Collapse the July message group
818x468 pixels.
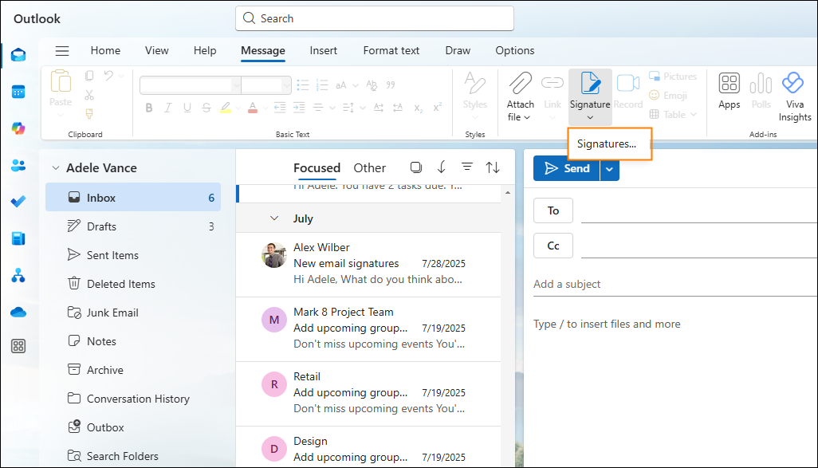click(274, 218)
